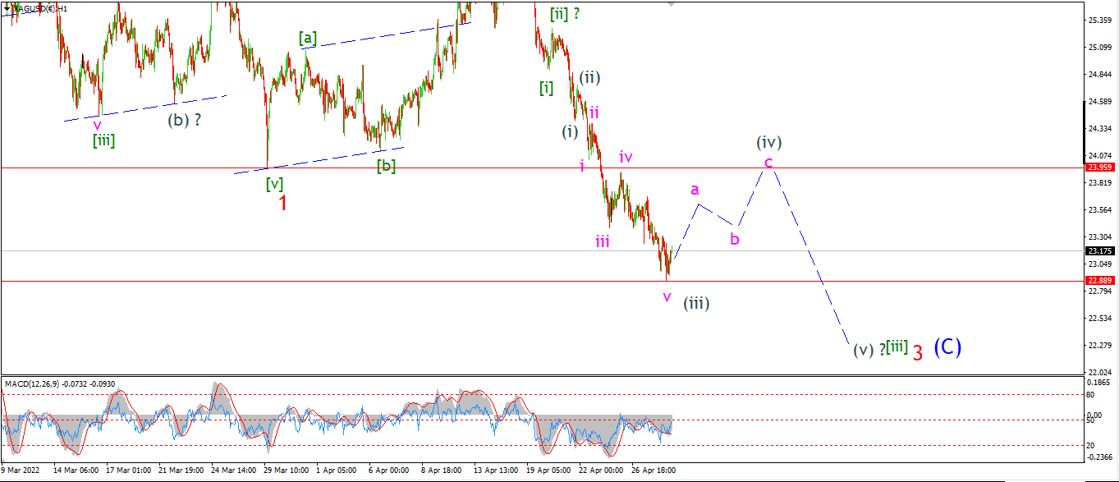Select the red 23.959 price level tag
This screenshot has height=482, width=1119.
pos(1101,167)
